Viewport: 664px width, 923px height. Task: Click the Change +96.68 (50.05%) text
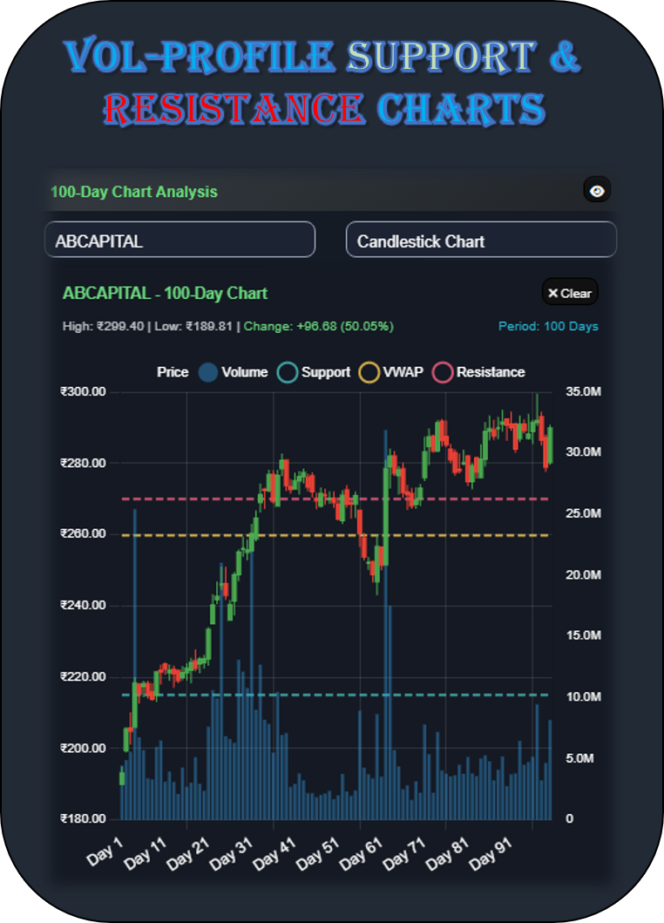point(318,326)
